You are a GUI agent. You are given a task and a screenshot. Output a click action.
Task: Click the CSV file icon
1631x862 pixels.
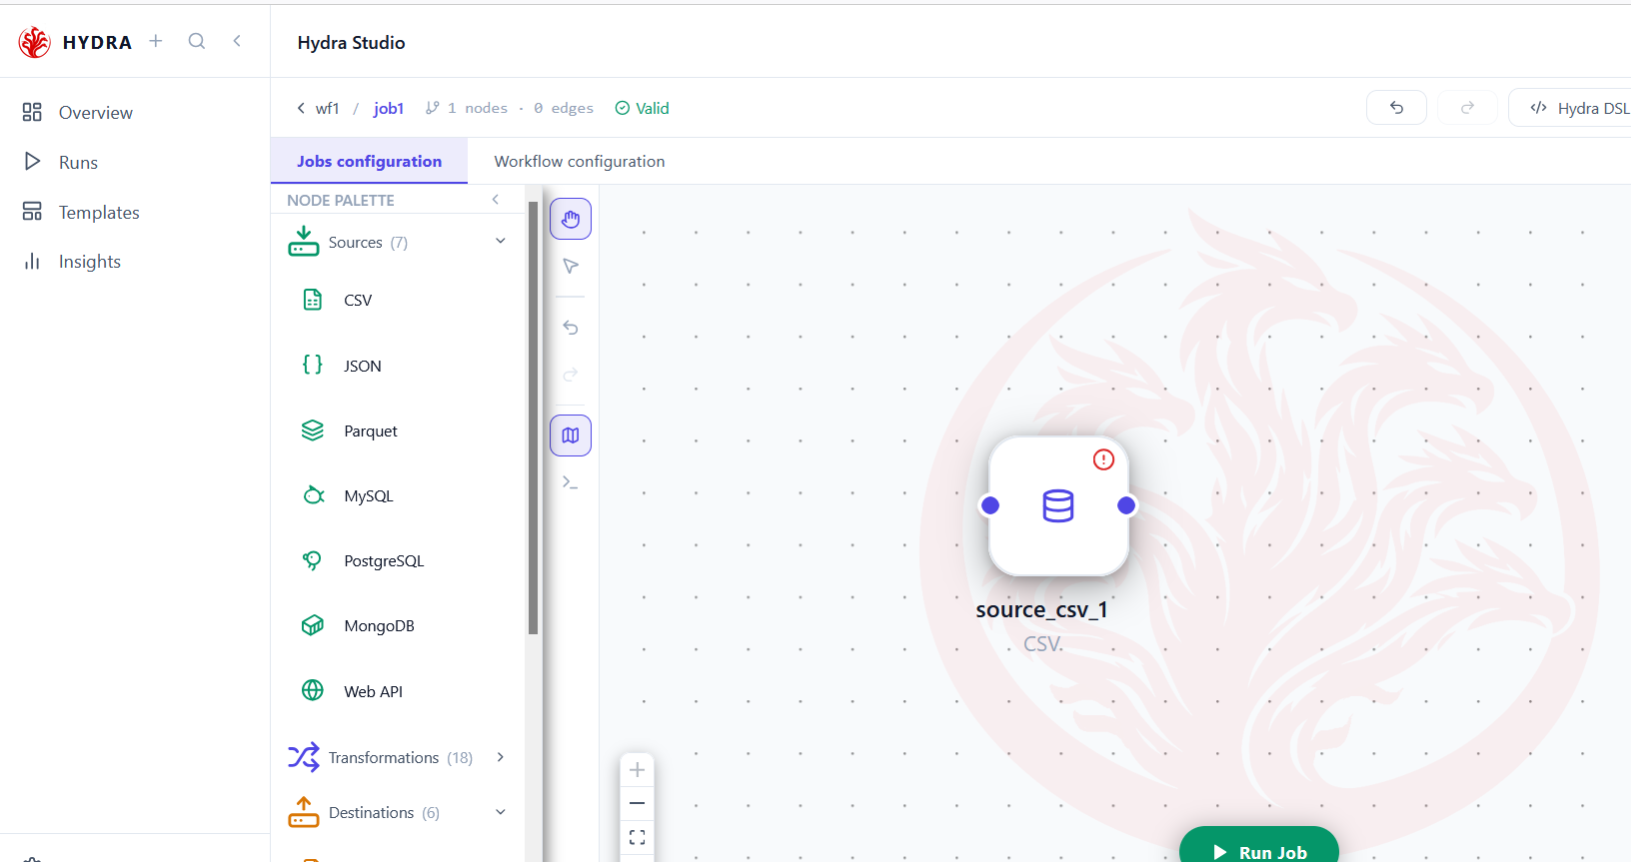point(313,299)
